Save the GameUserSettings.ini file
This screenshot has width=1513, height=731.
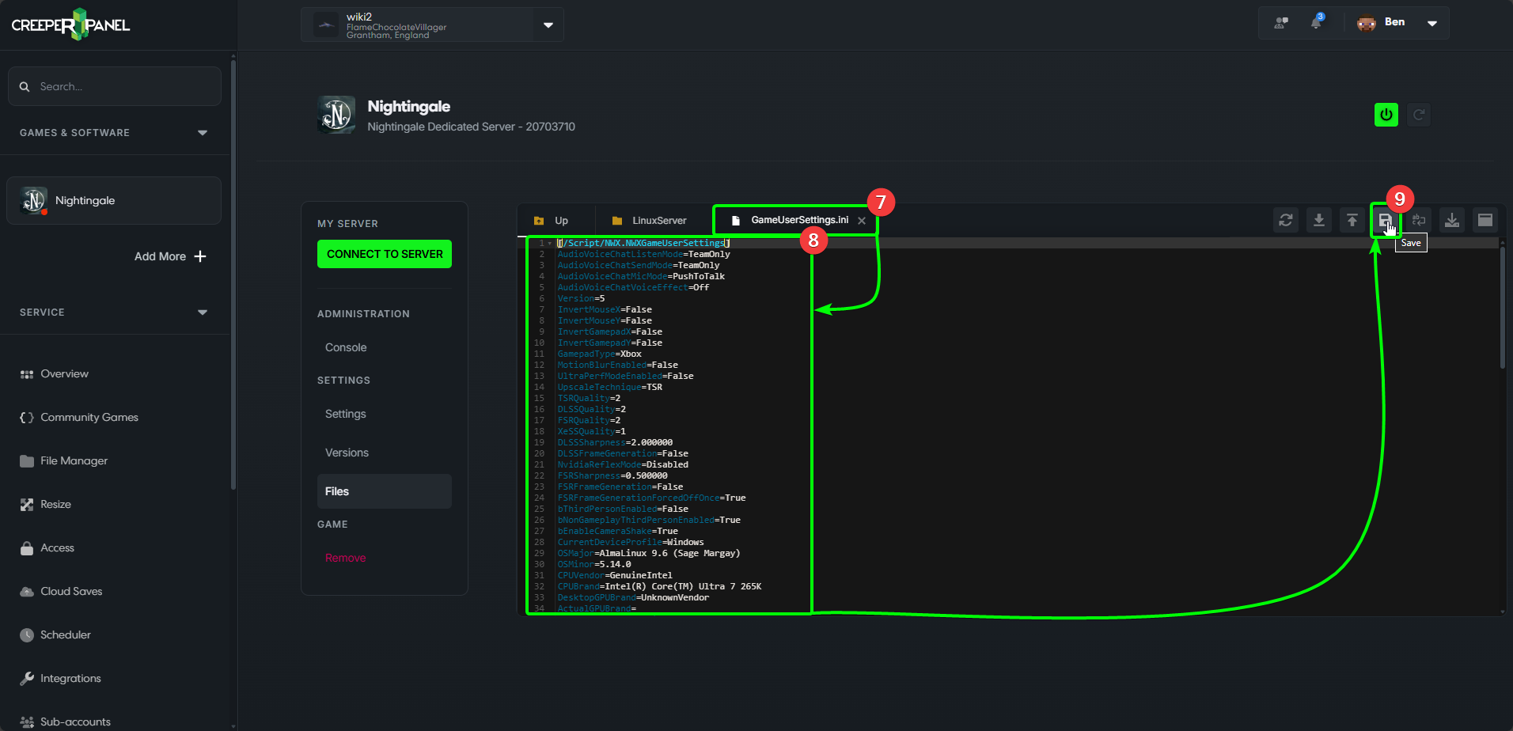pos(1385,220)
